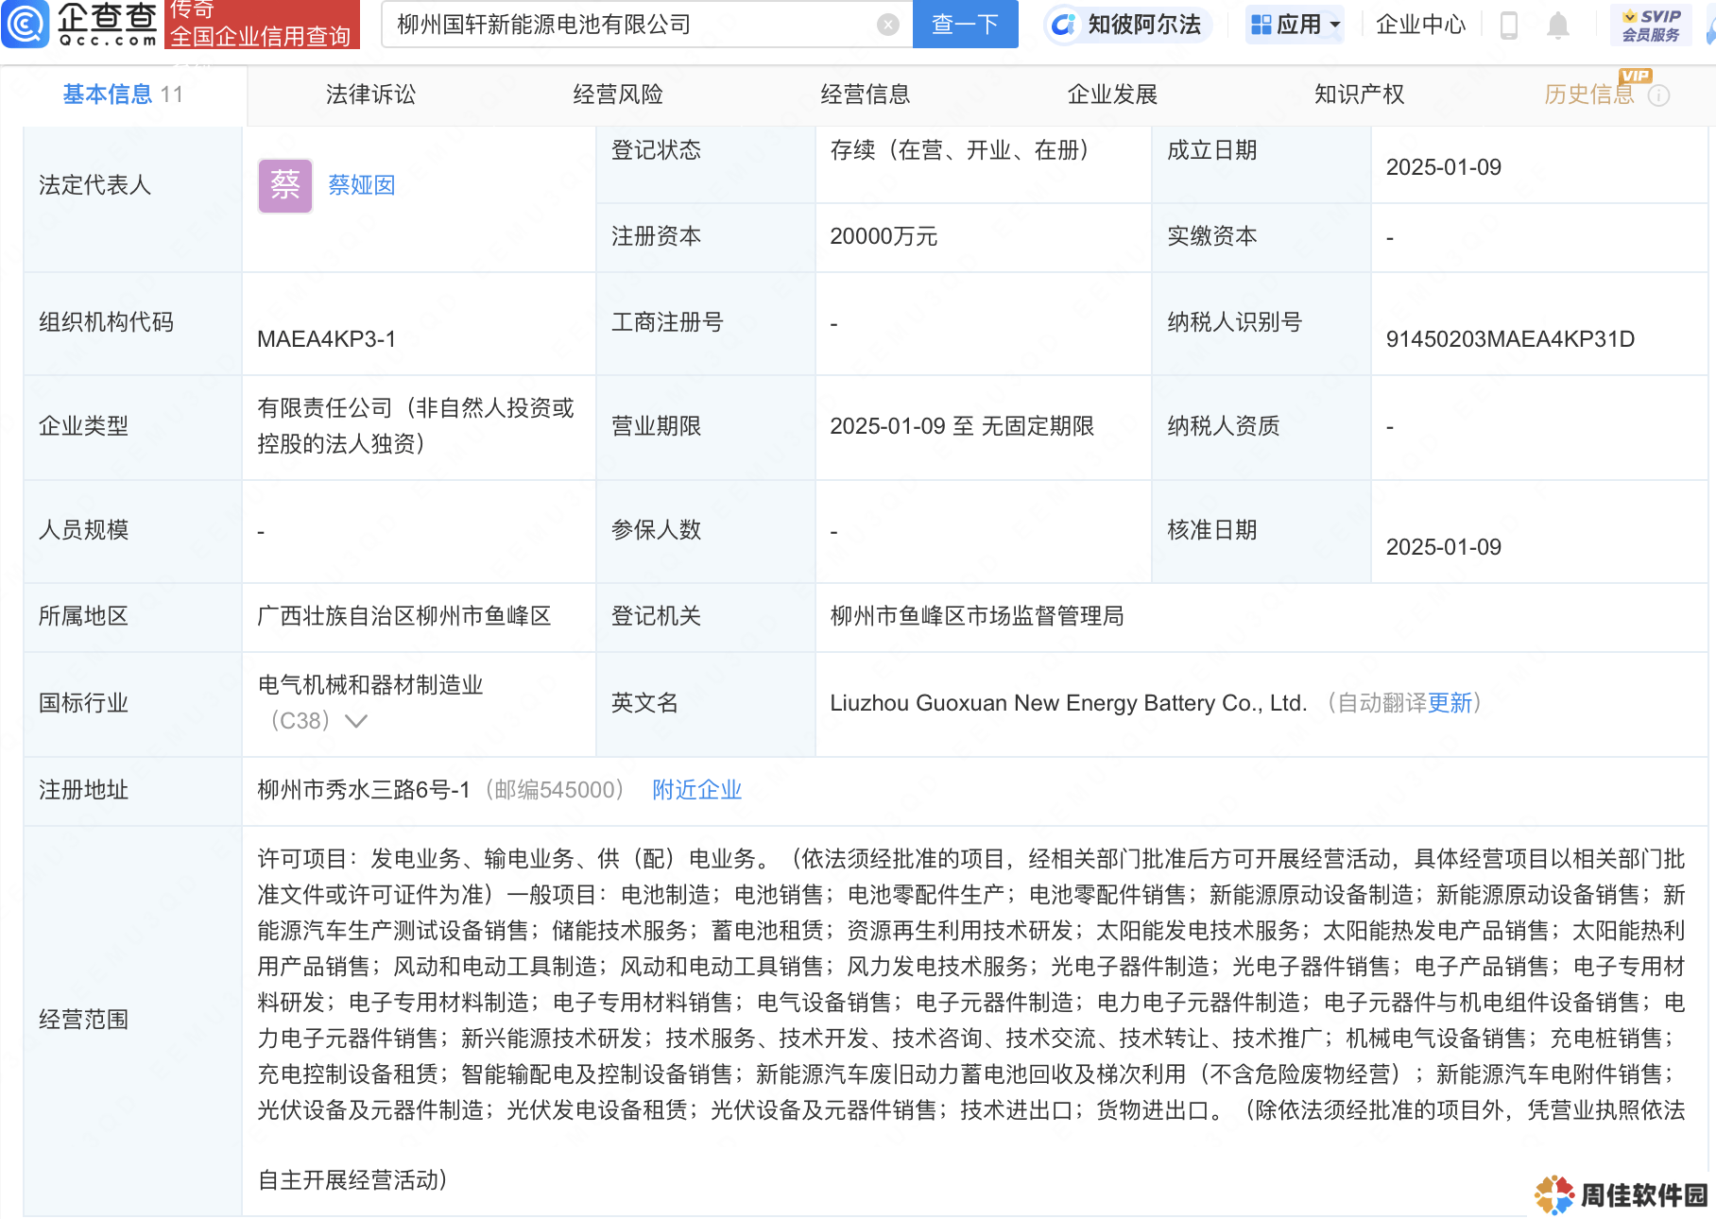The height and width of the screenshot is (1219, 1716).
Task: Select organization code MAEA4KP3-1
Action: (x=326, y=339)
